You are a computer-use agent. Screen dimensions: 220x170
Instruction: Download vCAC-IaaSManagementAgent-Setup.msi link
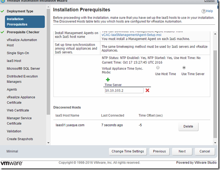pos(131,35)
